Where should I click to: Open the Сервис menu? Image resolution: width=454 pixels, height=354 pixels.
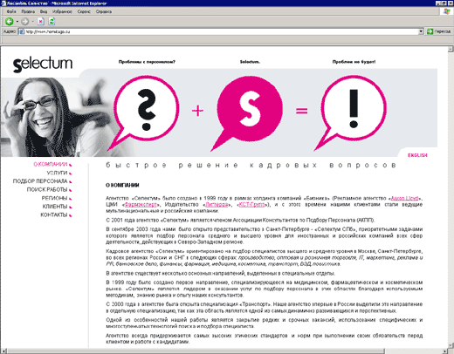pyautogui.click(x=84, y=11)
